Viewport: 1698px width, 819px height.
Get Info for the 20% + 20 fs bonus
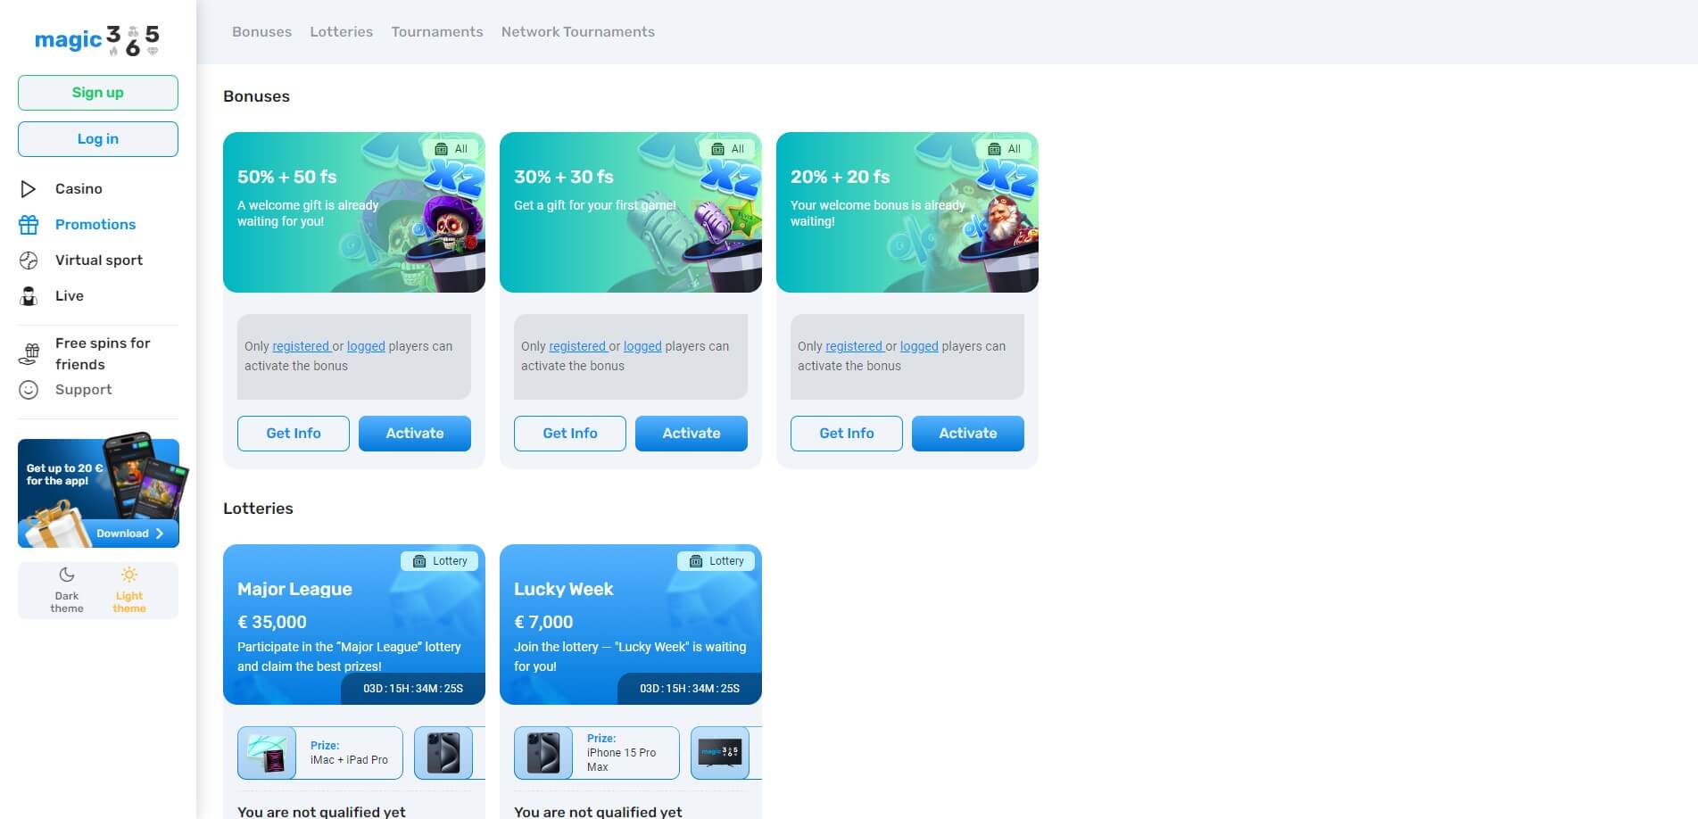point(847,434)
